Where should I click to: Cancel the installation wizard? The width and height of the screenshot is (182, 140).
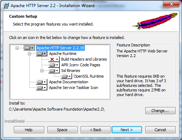160,130
